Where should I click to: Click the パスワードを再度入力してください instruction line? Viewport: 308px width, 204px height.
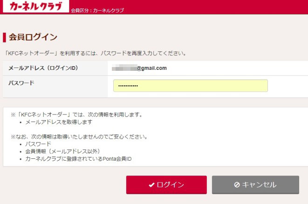click(95, 53)
